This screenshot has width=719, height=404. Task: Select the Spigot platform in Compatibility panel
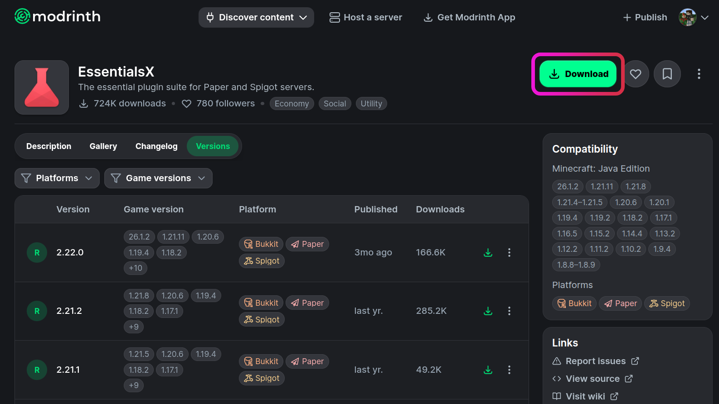(x=667, y=303)
